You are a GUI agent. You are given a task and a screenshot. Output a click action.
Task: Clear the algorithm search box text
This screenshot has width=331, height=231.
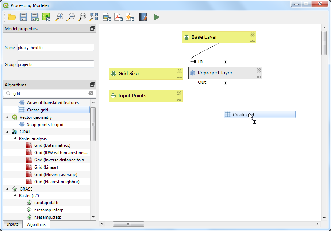(x=91, y=94)
